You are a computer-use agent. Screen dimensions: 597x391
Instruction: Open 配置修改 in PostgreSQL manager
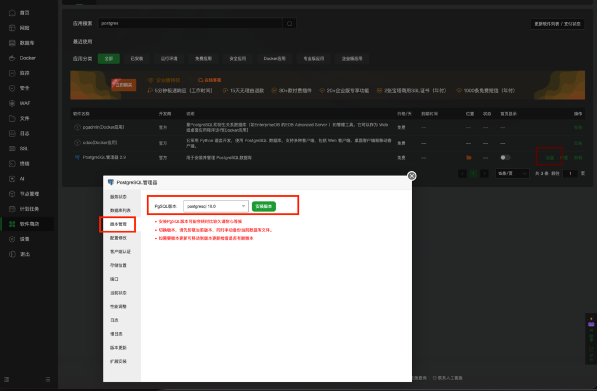point(118,238)
